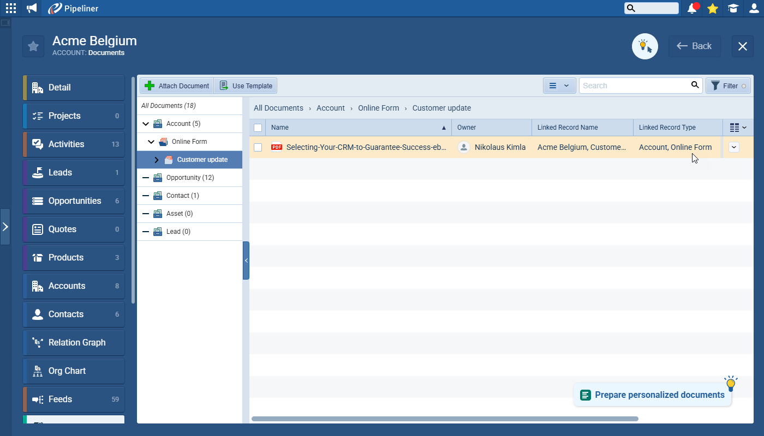
Task: Open the notifications bell
Action: (692, 8)
